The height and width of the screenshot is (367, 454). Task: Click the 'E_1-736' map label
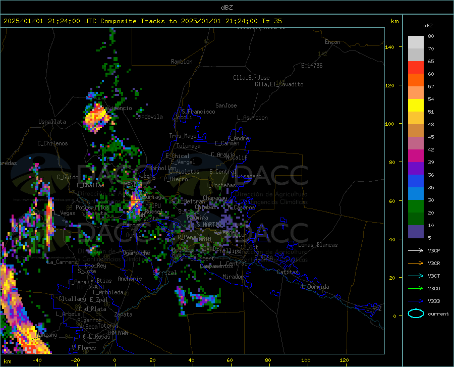pyautogui.click(x=312, y=66)
